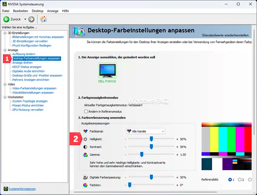257x195 pixels.
Task: Open Video-Farbeinstellungen anpassen
Action: pyautogui.click(x=35, y=88)
